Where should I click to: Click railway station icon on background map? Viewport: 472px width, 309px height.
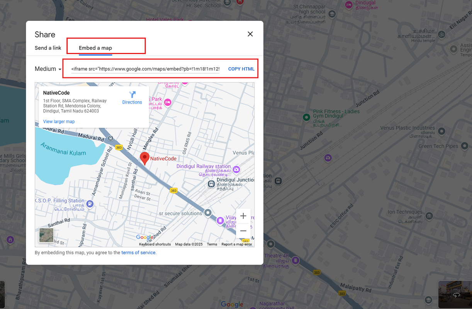(x=278, y=181)
